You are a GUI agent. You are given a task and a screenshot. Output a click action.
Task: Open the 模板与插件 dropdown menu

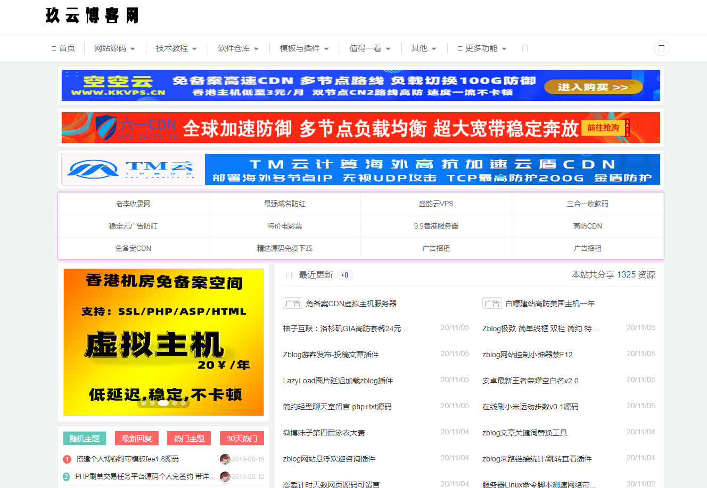click(x=304, y=48)
